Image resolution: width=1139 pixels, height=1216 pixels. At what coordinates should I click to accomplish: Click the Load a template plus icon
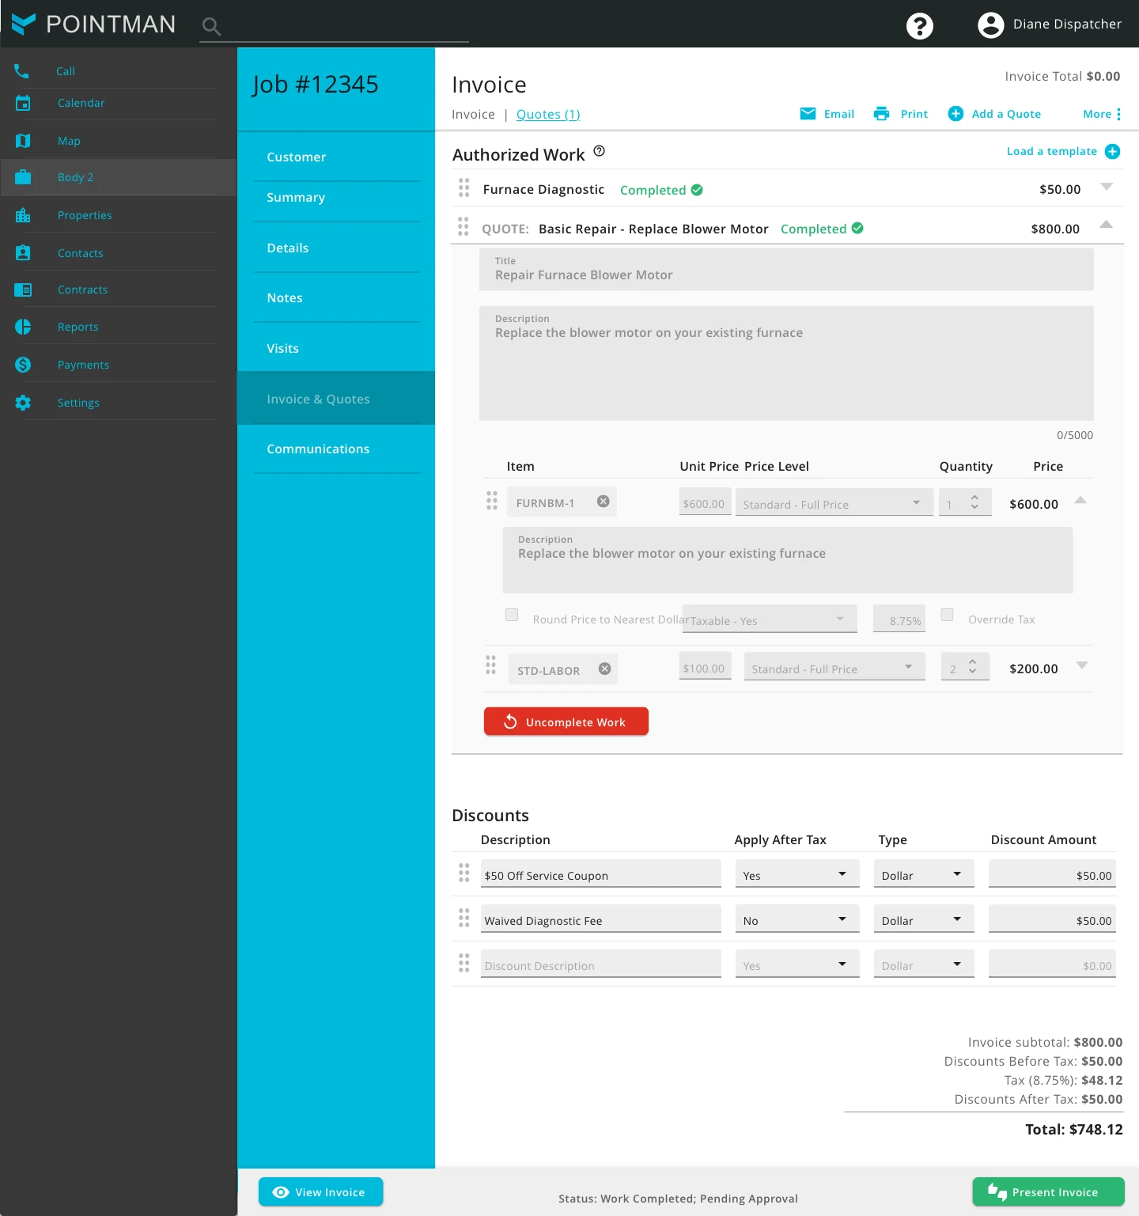click(x=1112, y=152)
